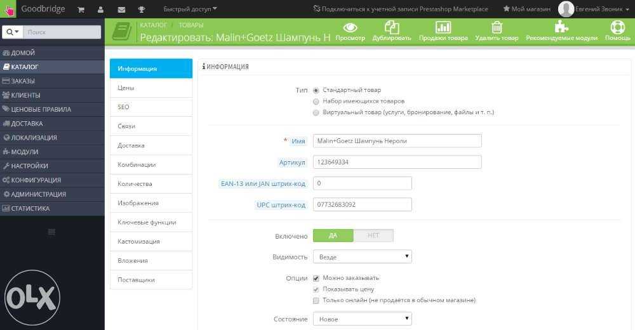The width and height of the screenshot is (635, 330).
Task: Open Мой магазин link
Action: click(526, 9)
